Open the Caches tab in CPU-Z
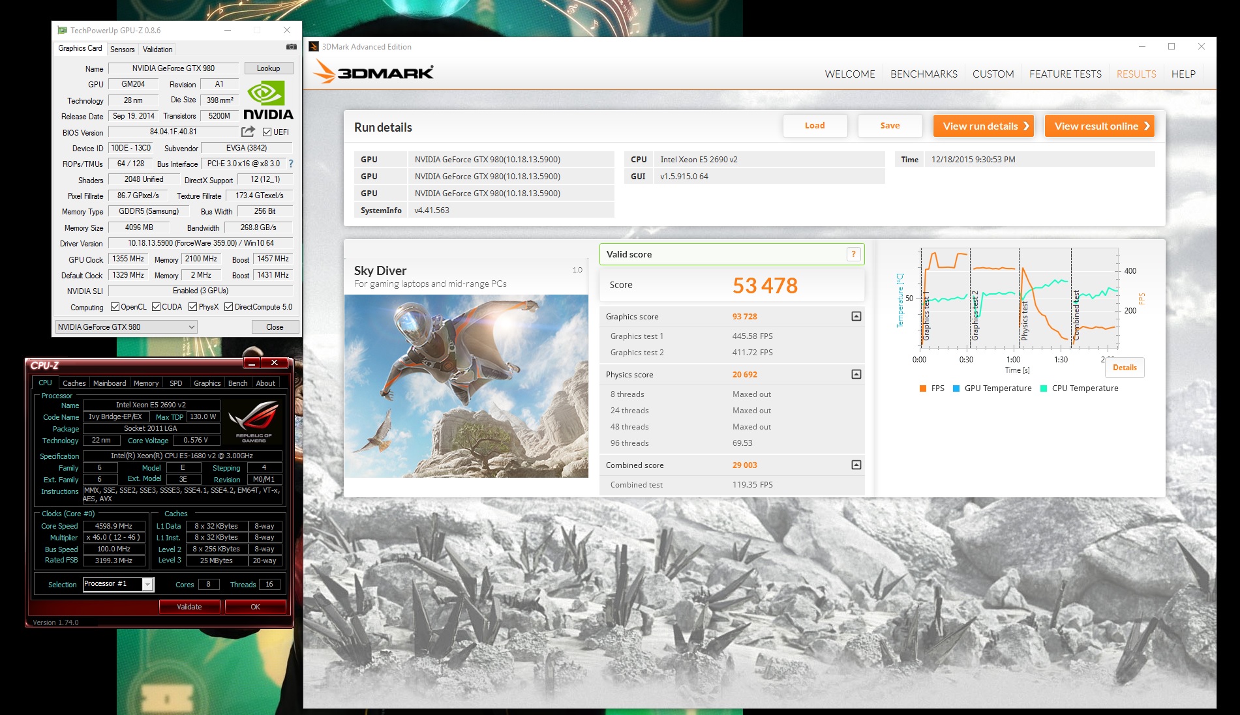Screen dimensions: 1240x715 pyautogui.click(x=74, y=383)
